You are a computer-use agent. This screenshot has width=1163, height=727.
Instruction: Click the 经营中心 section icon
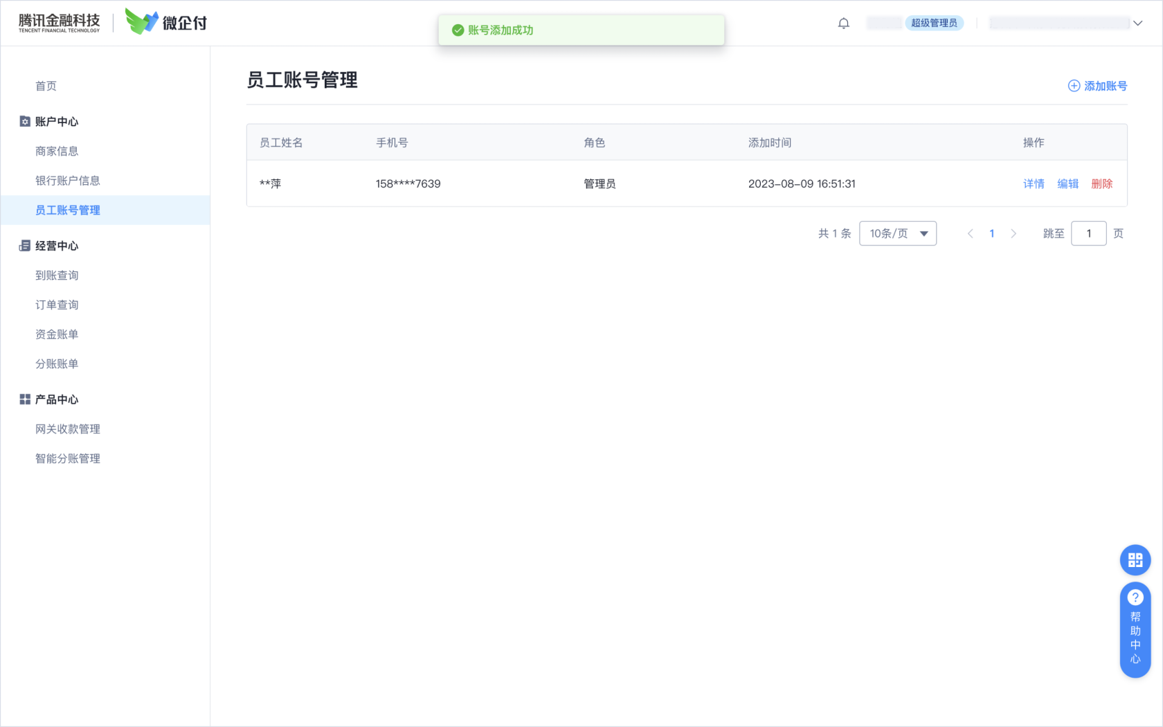pyautogui.click(x=25, y=246)
